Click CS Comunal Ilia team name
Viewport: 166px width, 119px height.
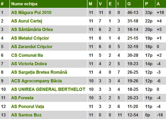click(27, 55)
